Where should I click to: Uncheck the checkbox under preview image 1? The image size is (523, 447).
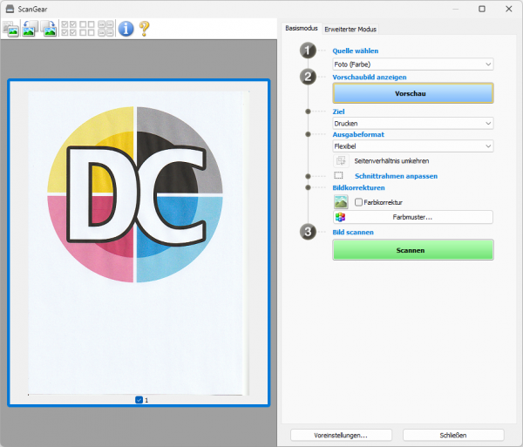[x=139, y=400]
